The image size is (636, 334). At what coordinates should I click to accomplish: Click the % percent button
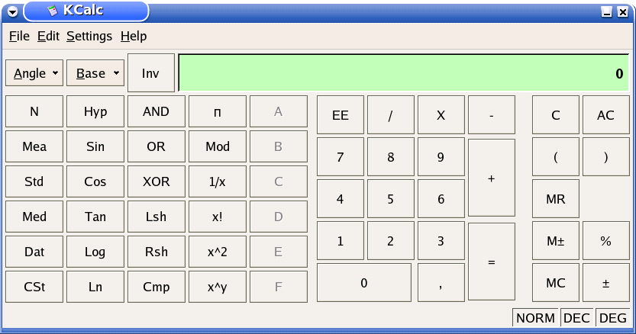(x=606, y=241)
